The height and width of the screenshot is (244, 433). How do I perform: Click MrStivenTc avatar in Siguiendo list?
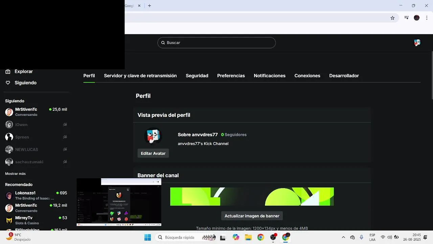9,112
